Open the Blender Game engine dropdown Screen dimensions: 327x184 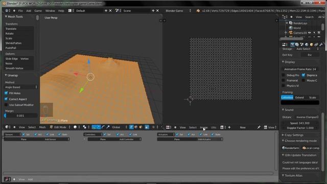[178, 11]
